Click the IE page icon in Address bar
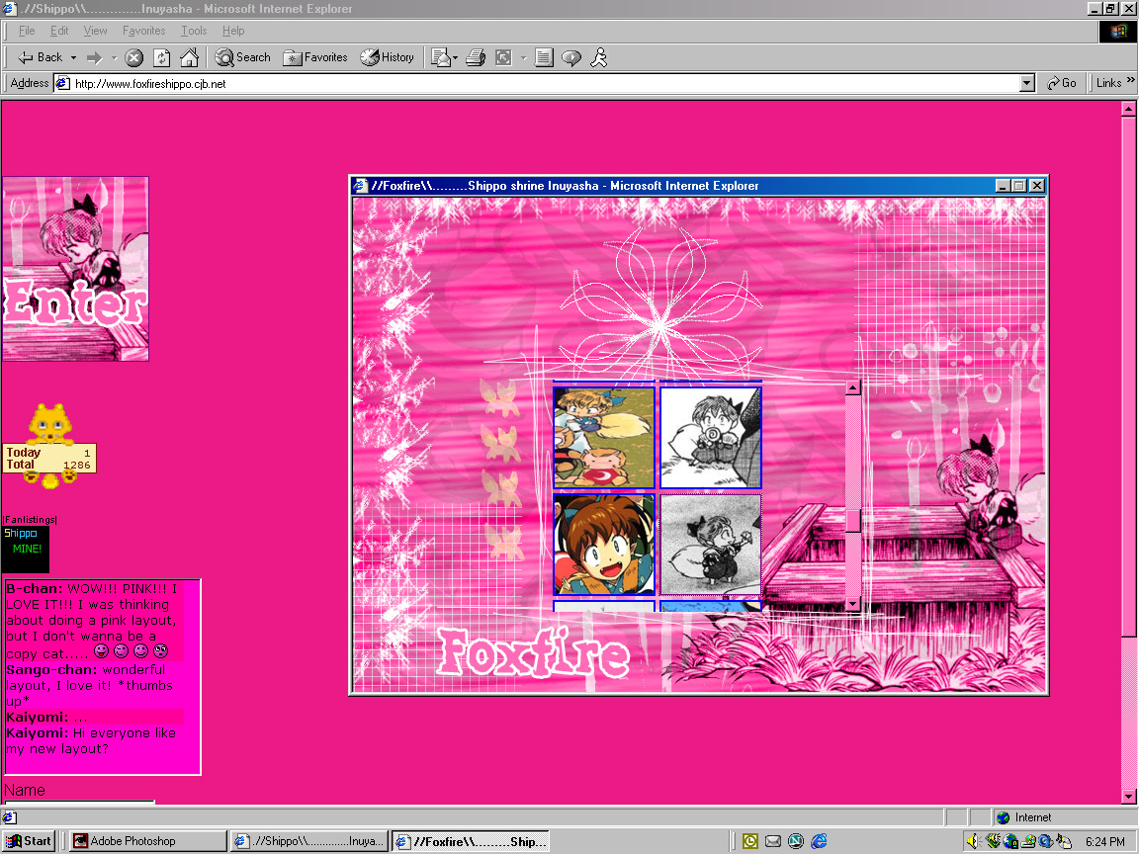This screenshot has width=1139, height=854. click(62, 83)
